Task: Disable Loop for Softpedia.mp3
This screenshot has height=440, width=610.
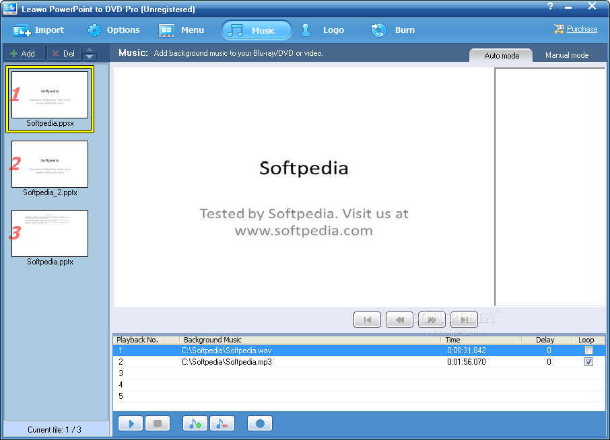Action: coord(588,362)
